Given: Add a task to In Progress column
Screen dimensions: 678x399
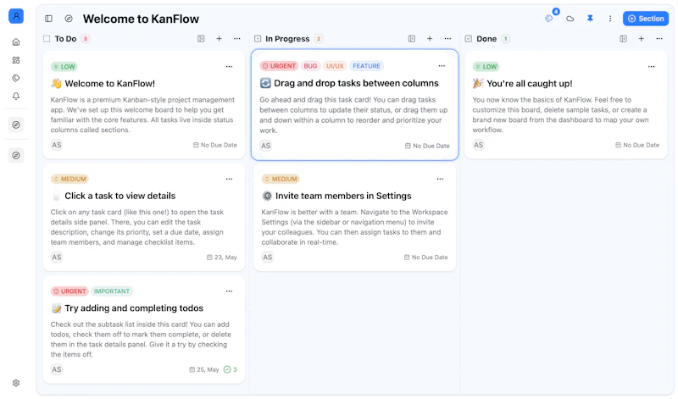Looking at the screenshot, I should pos(430,38).
